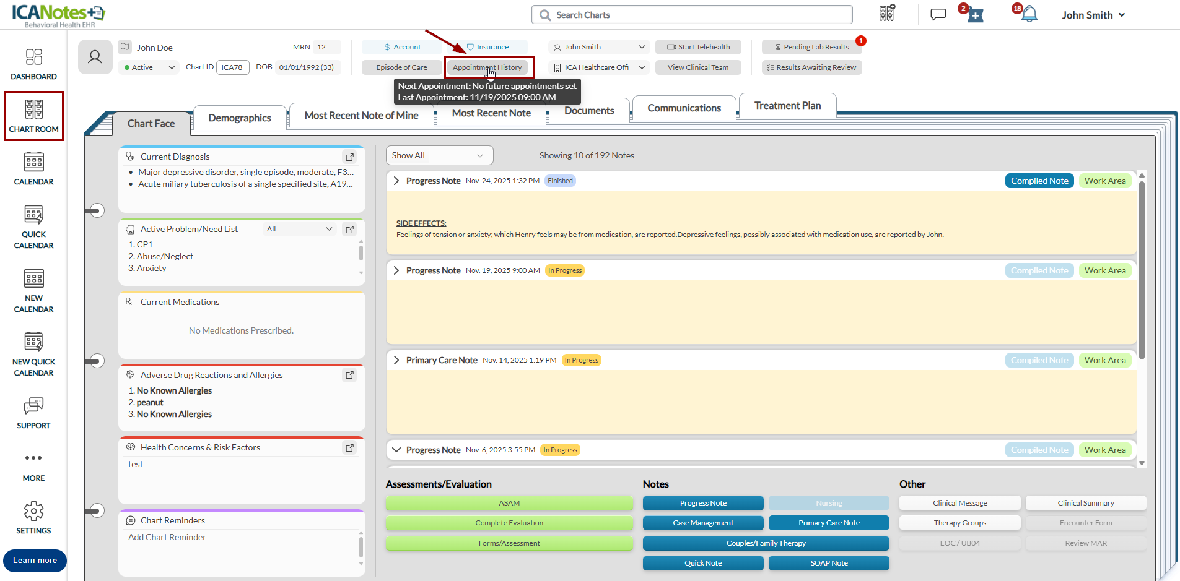Switch to the Demographics tab
This screenshot has height=581, width=1180.
click(240, 118)
